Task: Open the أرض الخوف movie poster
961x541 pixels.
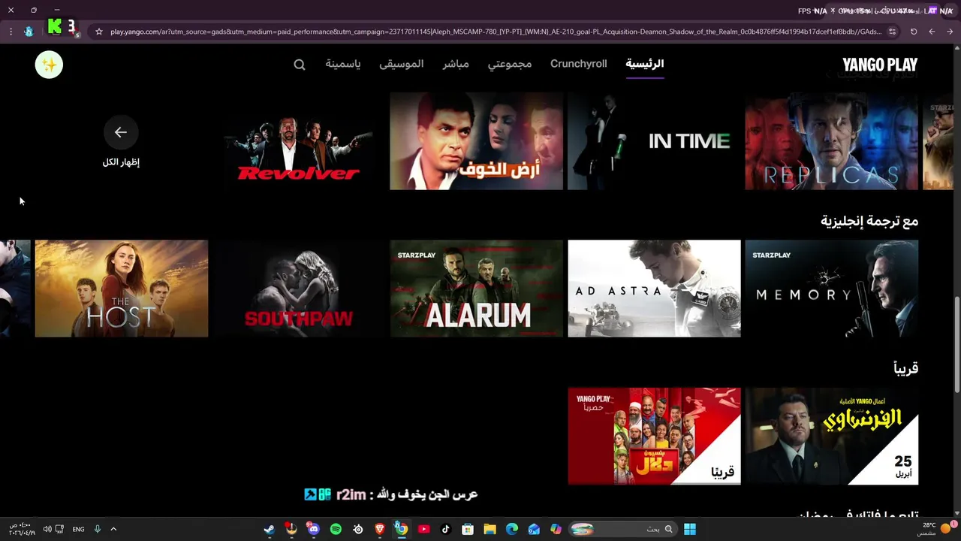Action: (x=476, y=141)
